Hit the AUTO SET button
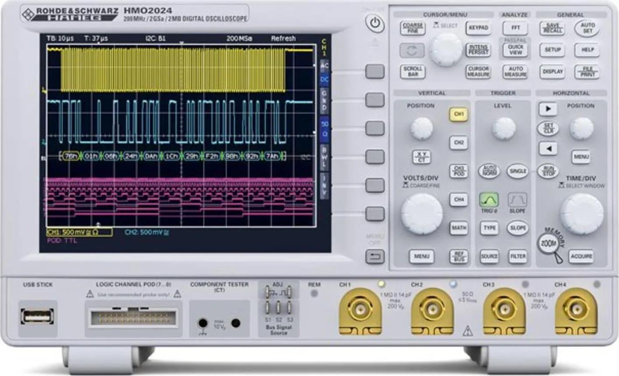The height and width of the screenshot is (376, 619). click(588, 28)
